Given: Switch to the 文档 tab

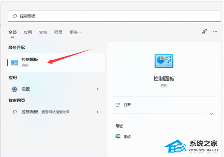Looking at the screenshot, I should (x=43, y=32).
